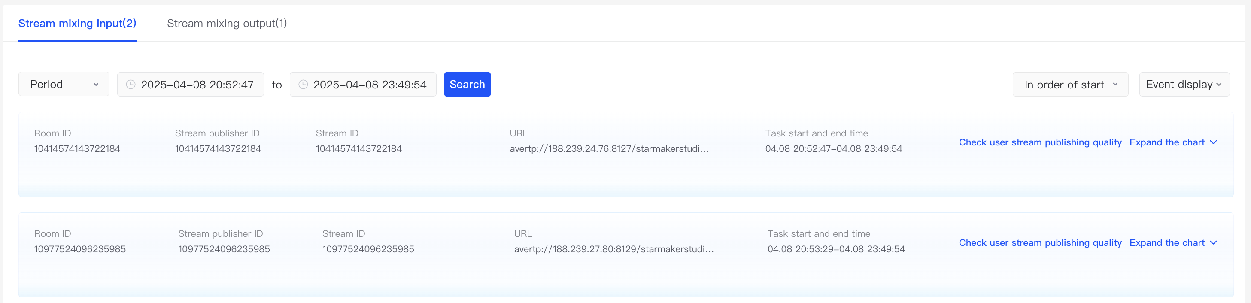Image resolution: width=1251 pixels, height=303 pixels.
Task: Switch to the Stream mixing output tab
Action: (x=227, y=23)
